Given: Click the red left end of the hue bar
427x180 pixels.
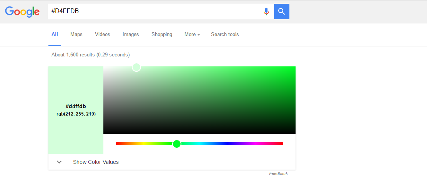Looking at the screenshot, I should [118, 144].
